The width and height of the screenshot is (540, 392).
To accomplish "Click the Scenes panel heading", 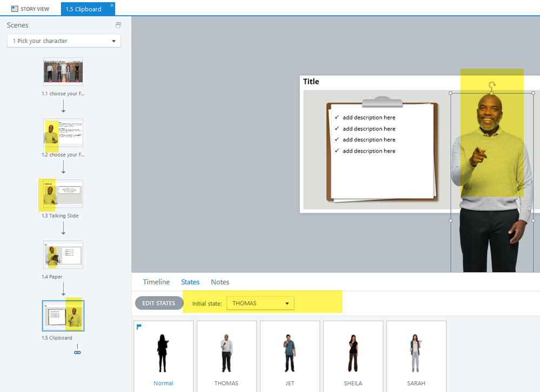I will pyautogui.click(x=17, y=25).
